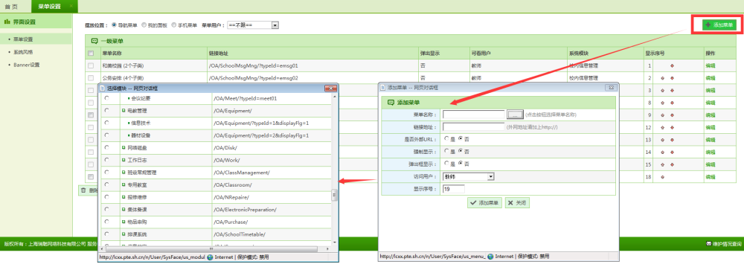This screenshot has height=270, width=744.
Task: Tick the checkbox for 公务安排 row
Action: click(x=91, y=78)
